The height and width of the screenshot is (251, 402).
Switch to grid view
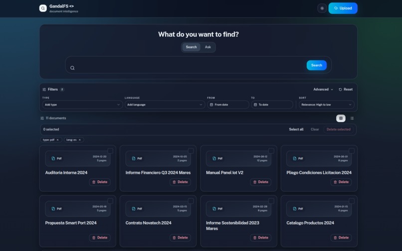tap(341, 118)
